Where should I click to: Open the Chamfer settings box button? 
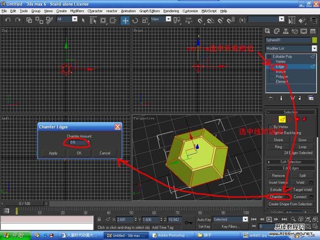coord(287,197)
